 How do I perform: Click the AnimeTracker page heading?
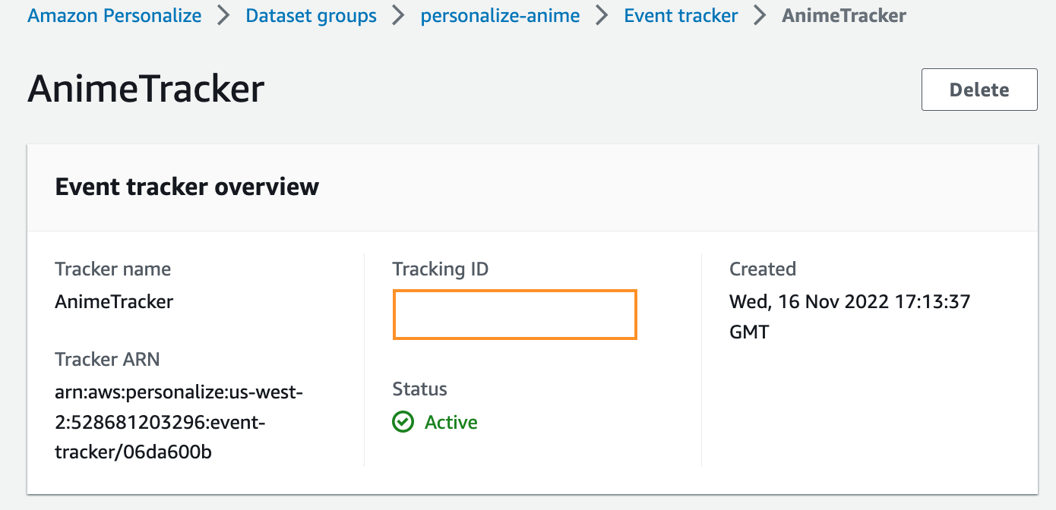(x=146, y=89)
